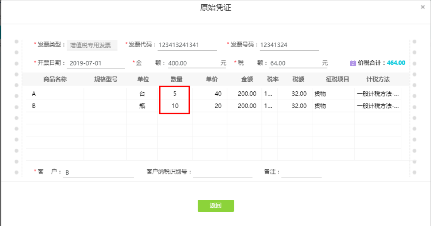Click the 税率 column header

273,80
